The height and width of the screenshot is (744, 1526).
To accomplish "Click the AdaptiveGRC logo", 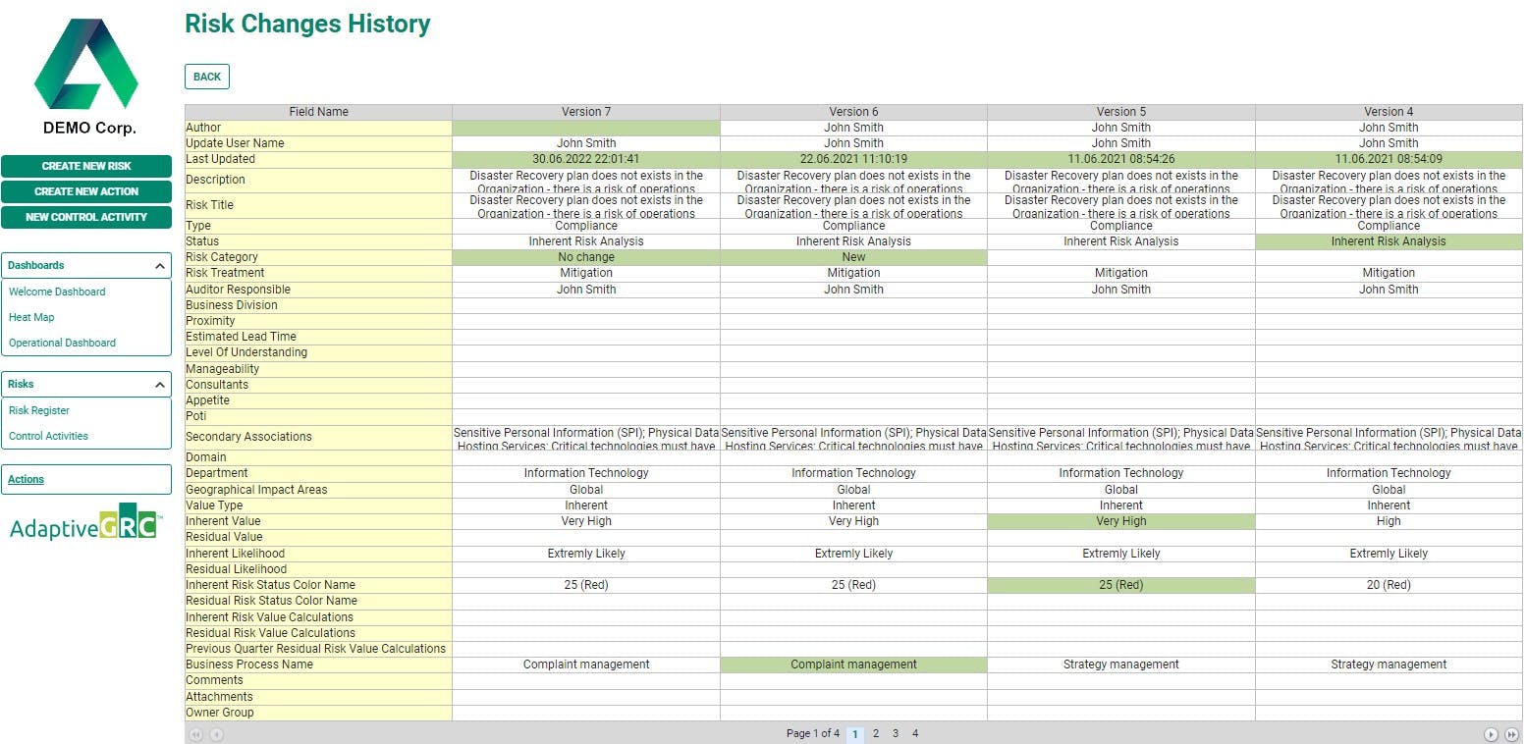I will point(86,523).
